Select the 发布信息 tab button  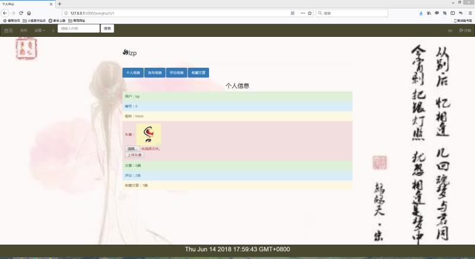155,72
